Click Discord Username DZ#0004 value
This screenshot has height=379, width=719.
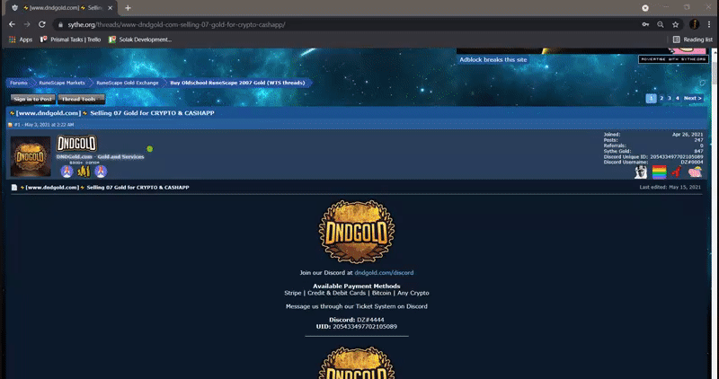(x=691, y=163)
